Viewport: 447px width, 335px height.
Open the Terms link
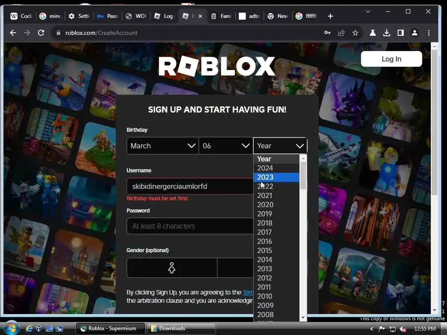point(248,292)
